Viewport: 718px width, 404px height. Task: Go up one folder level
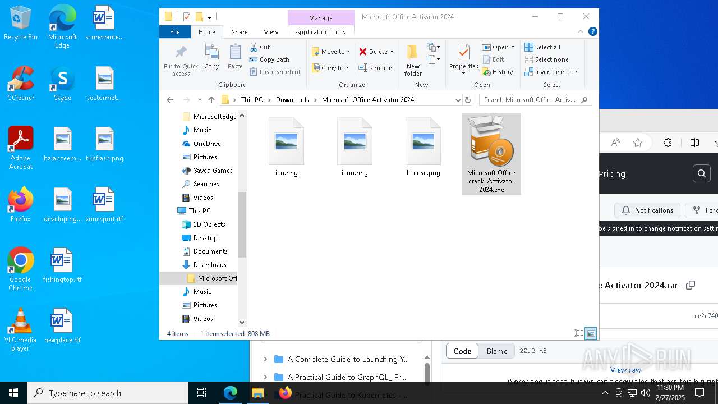pyautogui.click(x=211, y=100)
